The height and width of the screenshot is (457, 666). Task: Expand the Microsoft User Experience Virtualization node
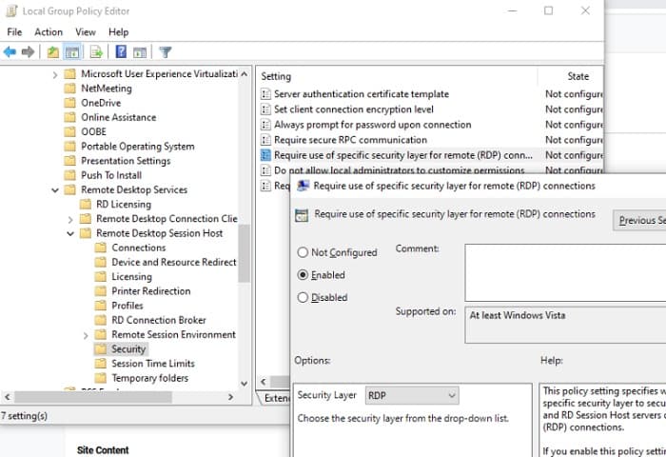coord(55,75)
